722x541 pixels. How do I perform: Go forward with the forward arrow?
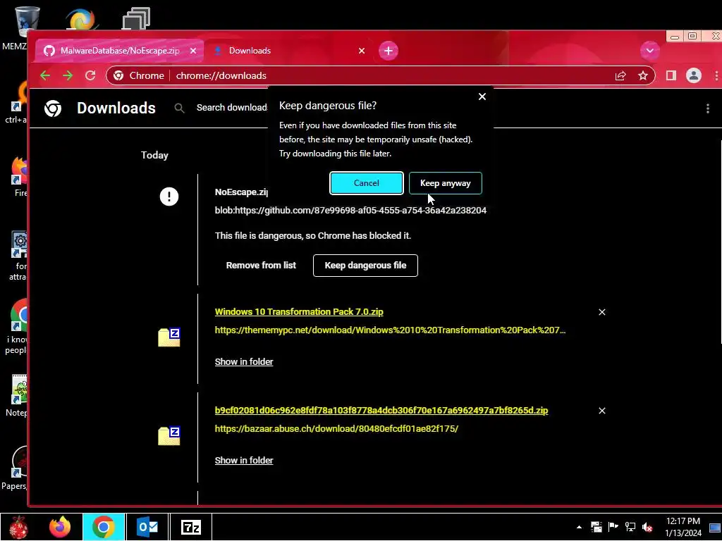pos(68,75)
